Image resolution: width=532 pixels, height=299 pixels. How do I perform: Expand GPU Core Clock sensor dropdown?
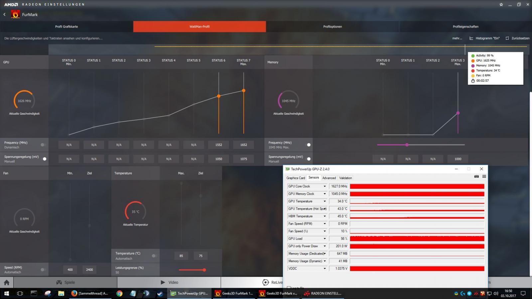(325, 186)
